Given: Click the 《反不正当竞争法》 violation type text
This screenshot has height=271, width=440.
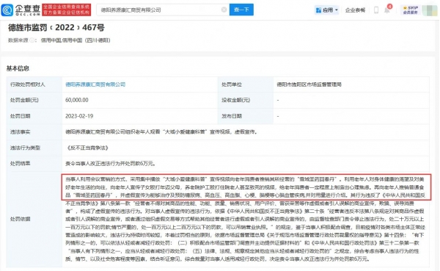Looking at the screenshot, I should [x=87, y=148].
